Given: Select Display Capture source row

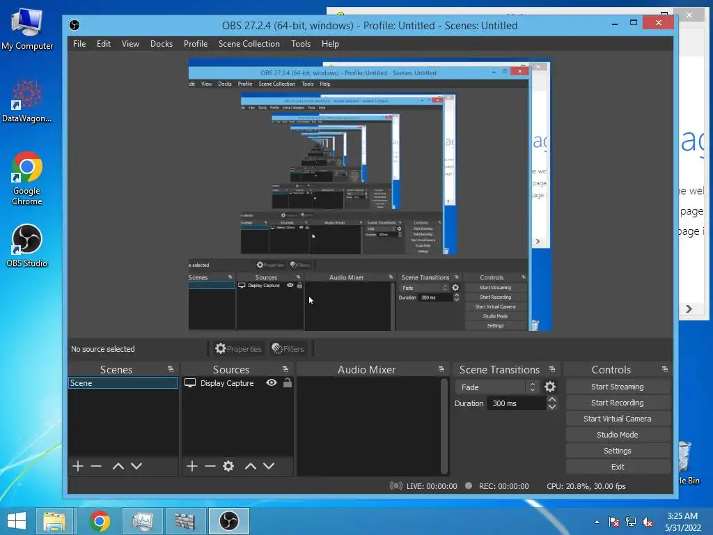Looking at the screenshot, I should [x=237, y=383].
